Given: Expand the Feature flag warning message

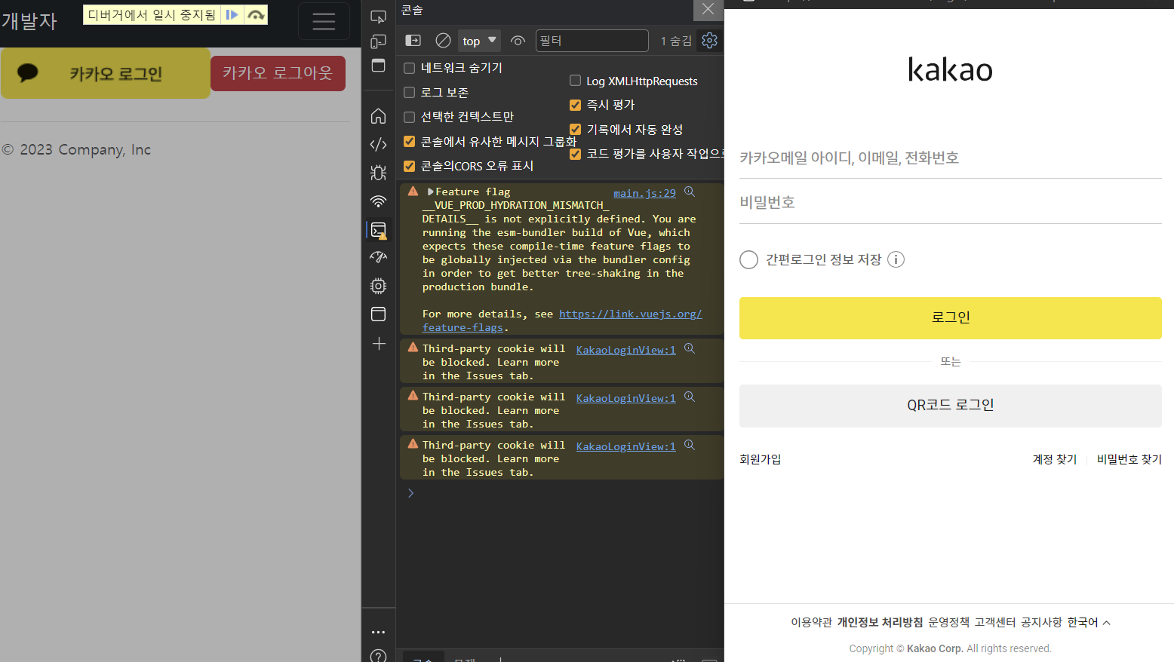Looking at the screenshot, I should pos(431,192).
